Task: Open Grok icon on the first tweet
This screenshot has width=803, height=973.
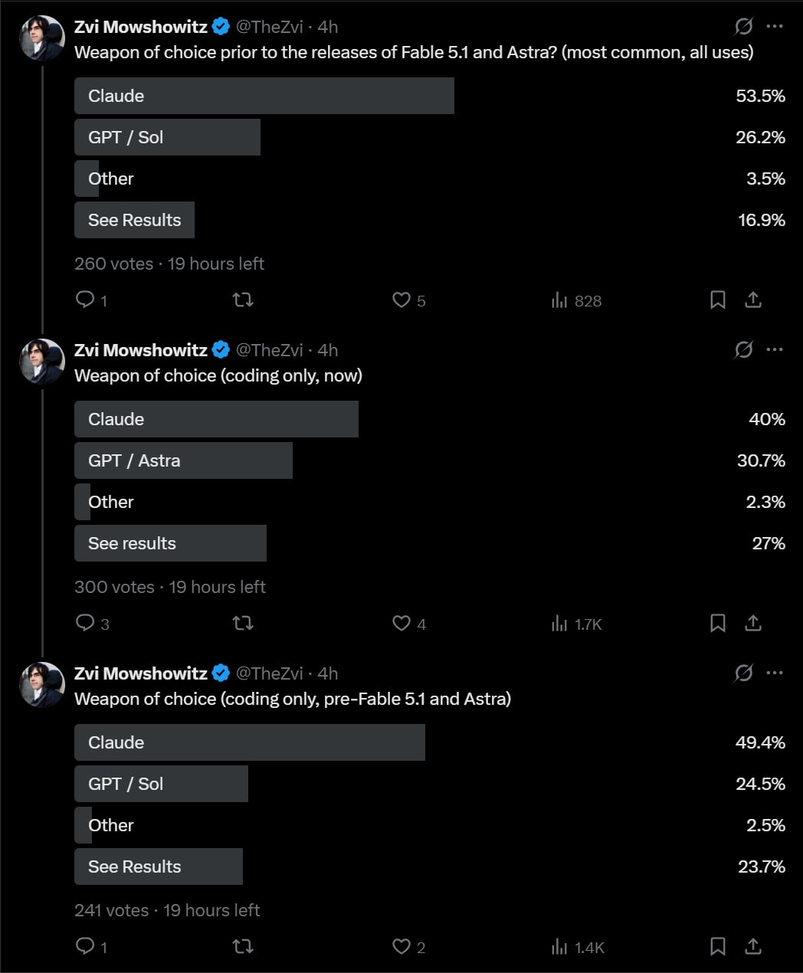Action: click(x=743, y=27)
